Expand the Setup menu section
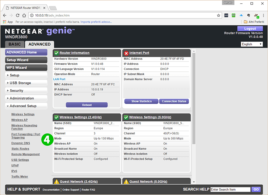 coord(26,75)
